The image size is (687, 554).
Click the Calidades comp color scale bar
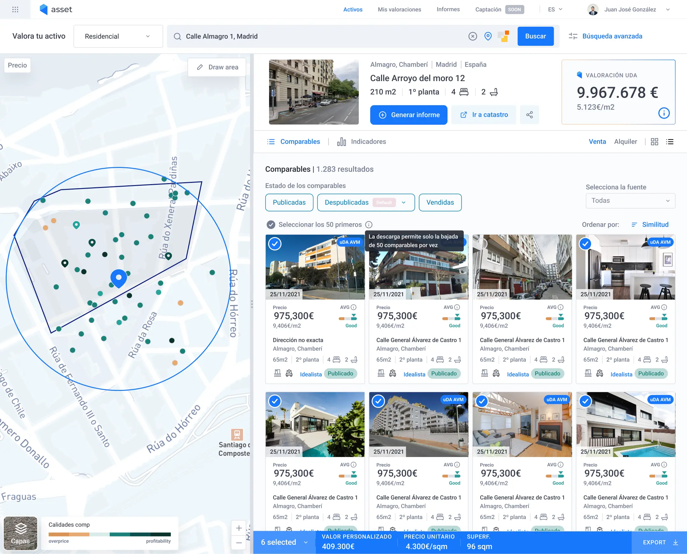tap(109, 534)
